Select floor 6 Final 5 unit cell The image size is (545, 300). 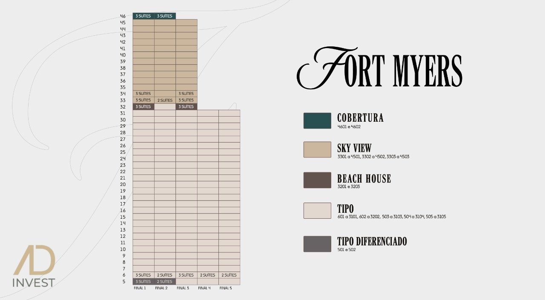(x=229, y=275)
